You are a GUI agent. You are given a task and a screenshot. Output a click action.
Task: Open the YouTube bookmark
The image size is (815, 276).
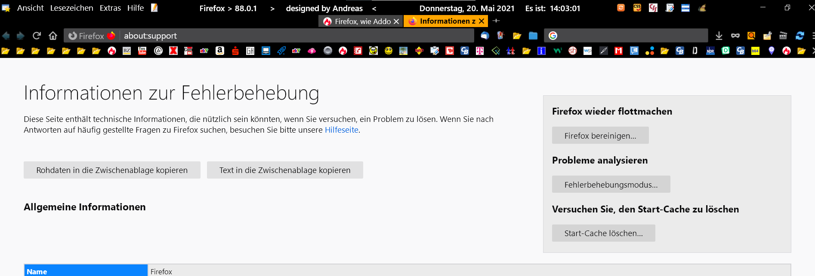142,51
